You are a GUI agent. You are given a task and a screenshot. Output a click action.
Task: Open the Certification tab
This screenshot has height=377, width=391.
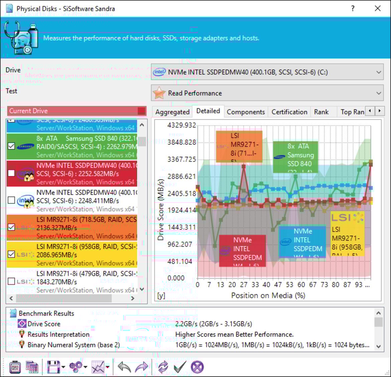289,112
